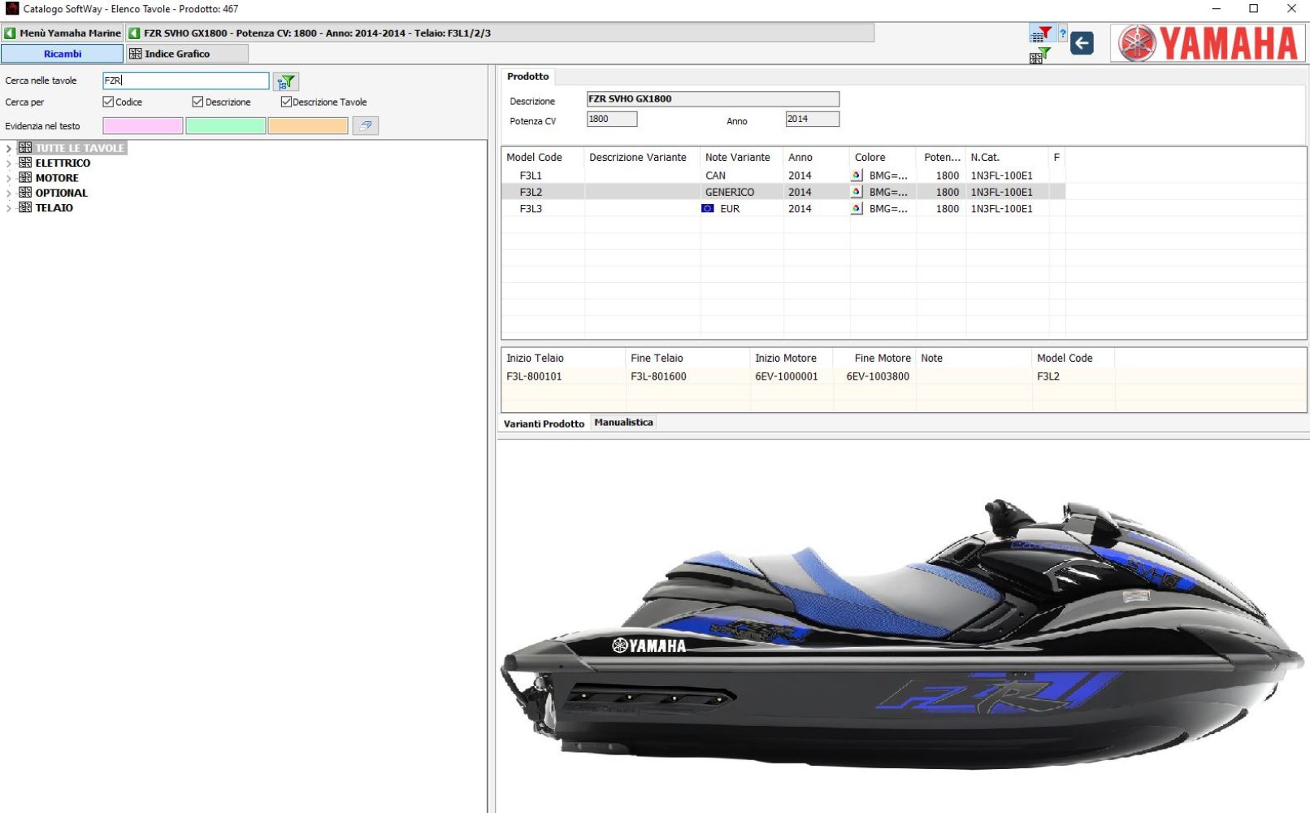Go back with the blue arrow button
This screenshot has width=1310, height=813.
pyautogui.click(x=1082, y=43)
